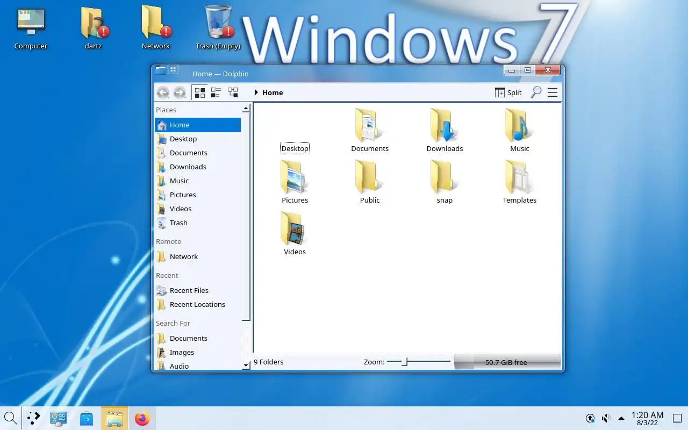Viewport: 688px width, 430px height.
Task: Open Music in Places sidebar
Action: [x=198, y=181]
